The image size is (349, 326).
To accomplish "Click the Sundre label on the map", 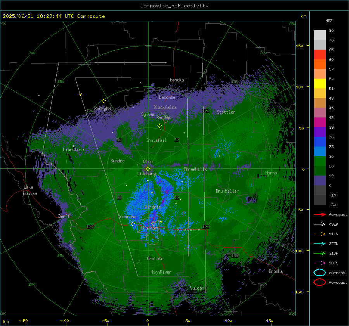I will click(x=117, y=161).
